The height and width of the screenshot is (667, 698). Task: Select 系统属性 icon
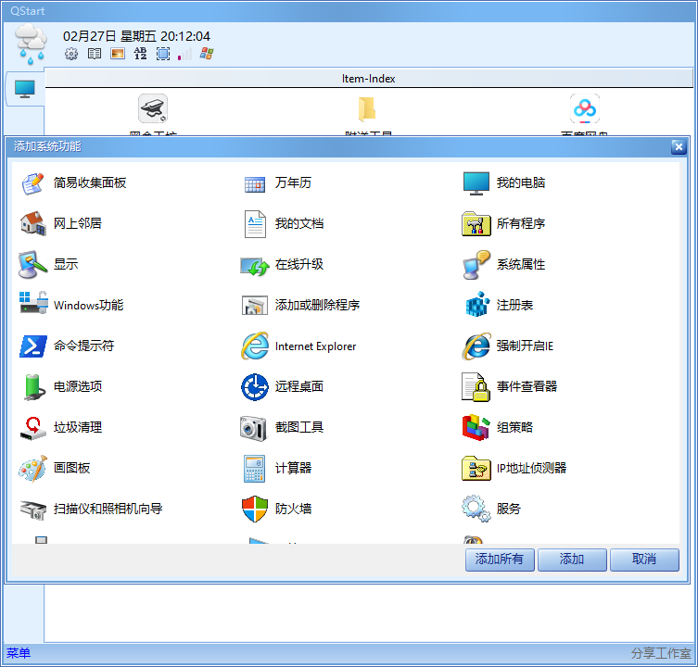click(476, 264)
